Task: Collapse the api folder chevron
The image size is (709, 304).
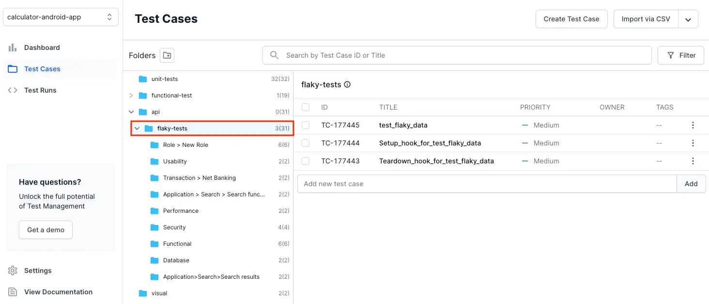Action: [131, 112]
